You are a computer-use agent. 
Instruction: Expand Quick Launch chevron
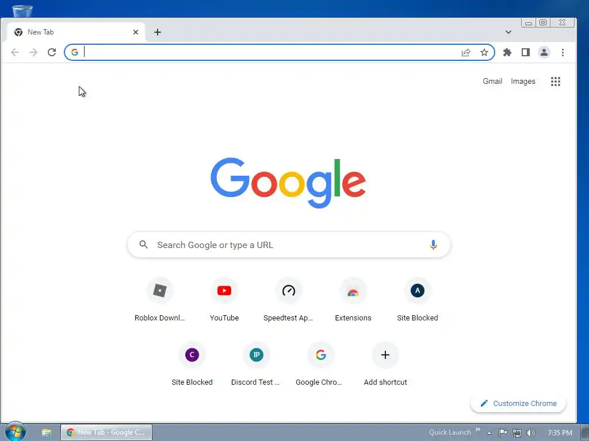pos(478,430)
